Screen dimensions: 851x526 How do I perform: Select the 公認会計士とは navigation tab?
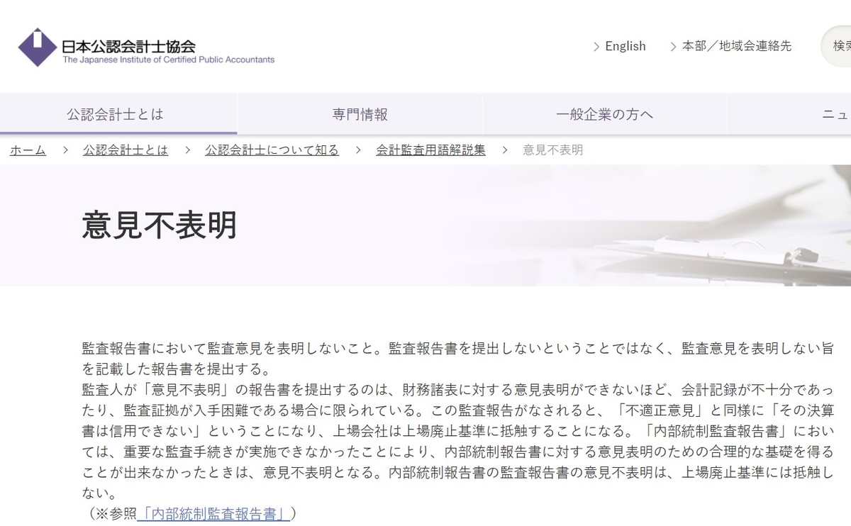coord(117,113)
